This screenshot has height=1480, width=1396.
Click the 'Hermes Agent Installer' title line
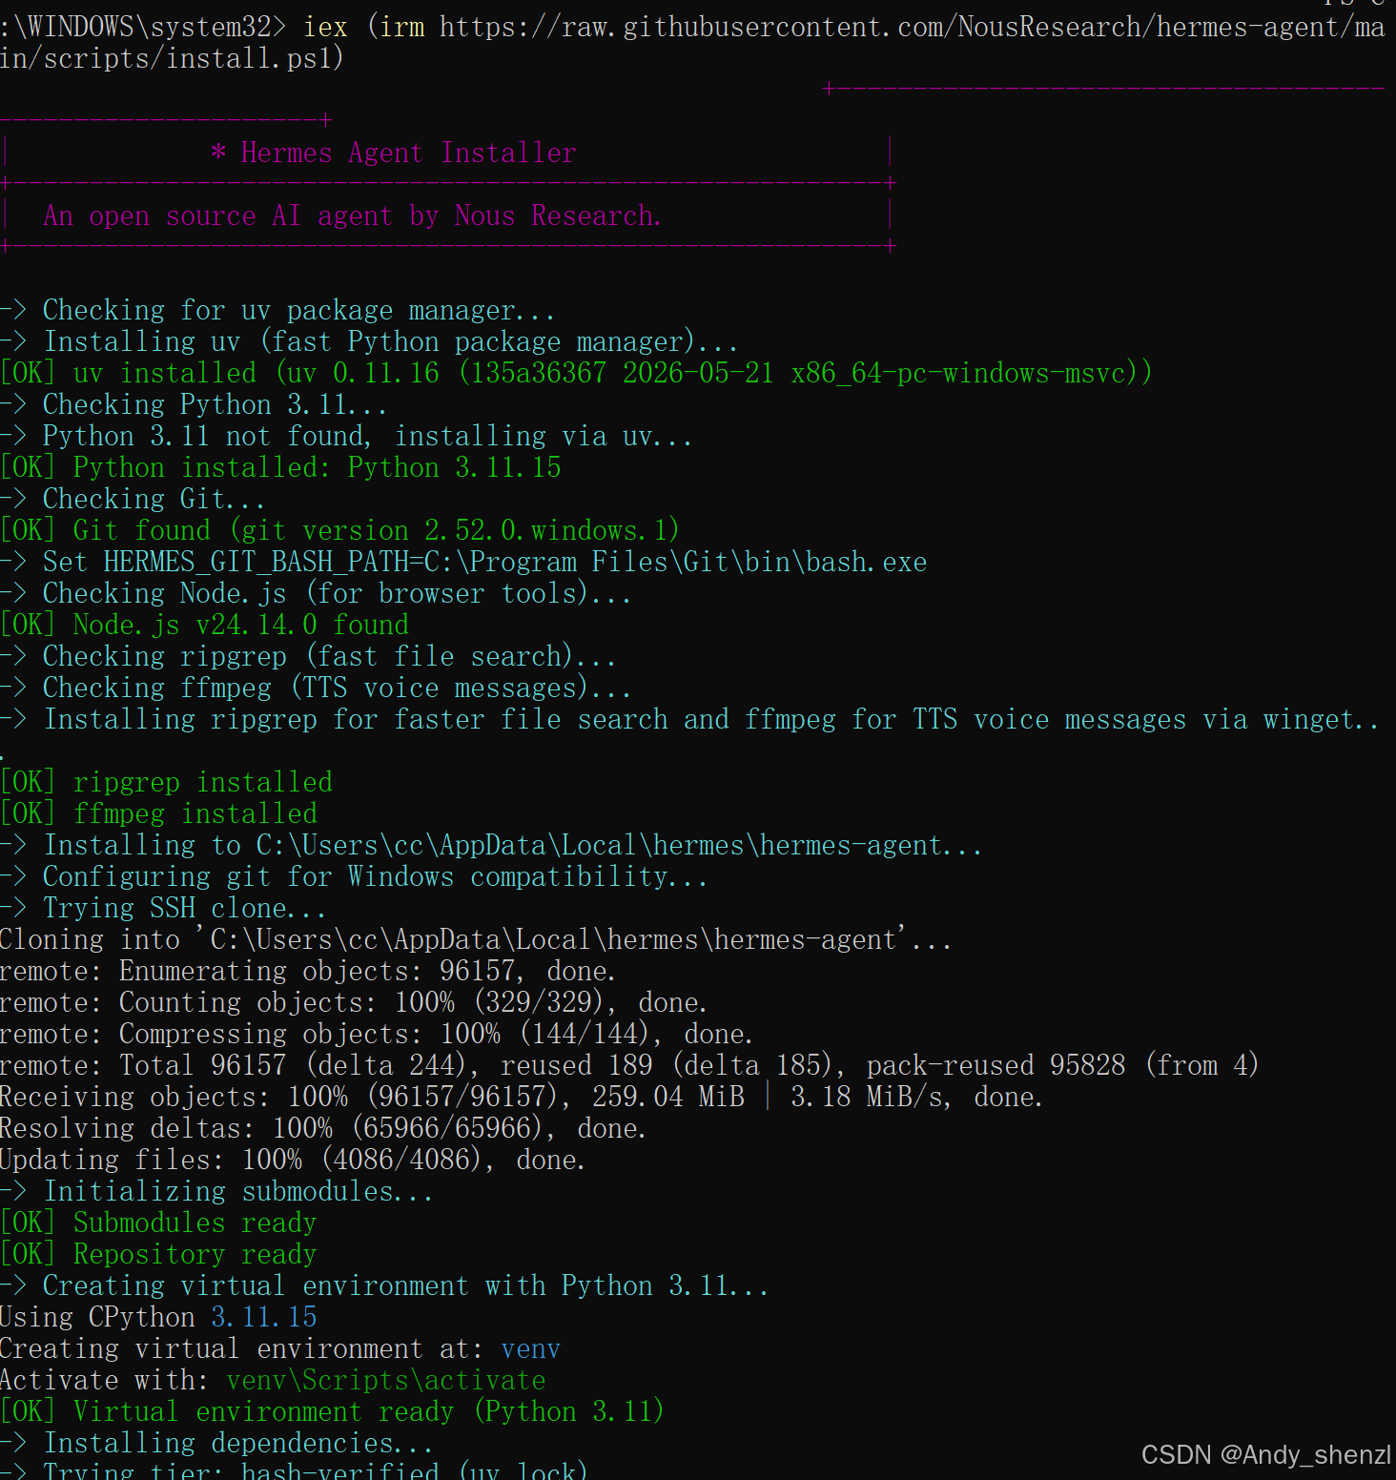tap(394, 153)
